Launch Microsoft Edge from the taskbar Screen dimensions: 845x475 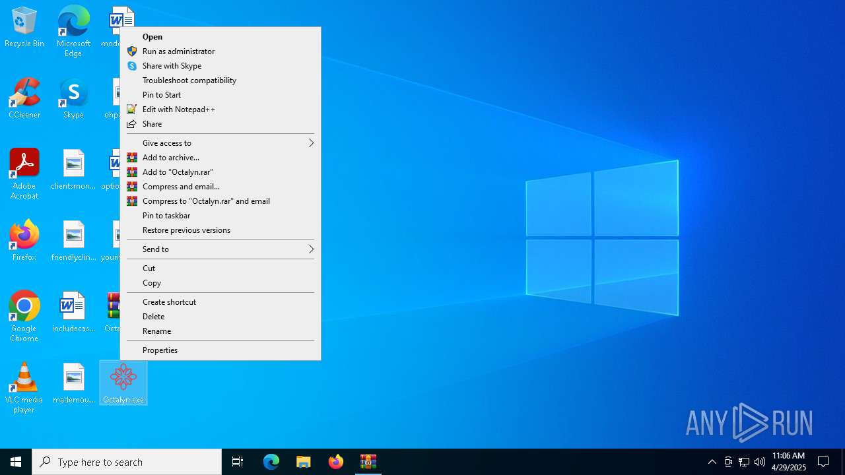pyautogui.click(x=271, y=462)
